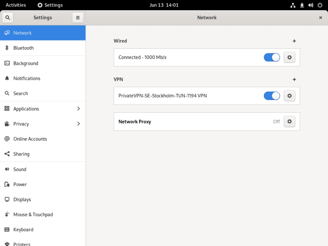
Task: Disable the PrivateVPN-SE-Stockholm VPN switch
Action: coord(272,96)
